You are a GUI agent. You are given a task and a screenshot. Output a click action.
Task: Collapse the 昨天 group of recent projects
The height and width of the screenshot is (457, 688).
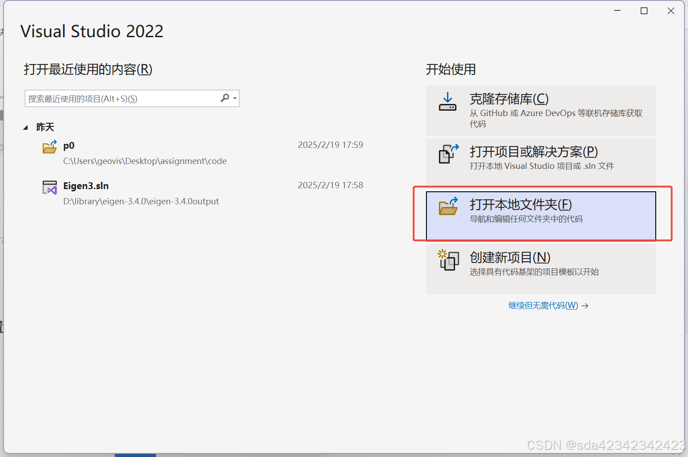point(26,127)
